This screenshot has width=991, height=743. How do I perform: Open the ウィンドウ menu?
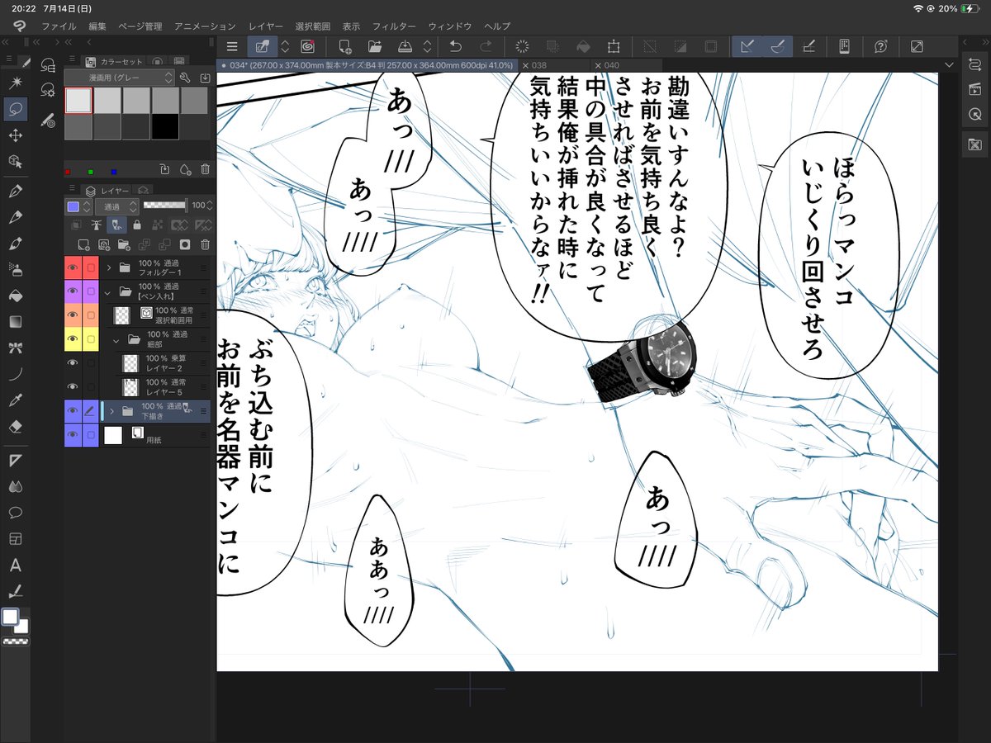(451, 26)
